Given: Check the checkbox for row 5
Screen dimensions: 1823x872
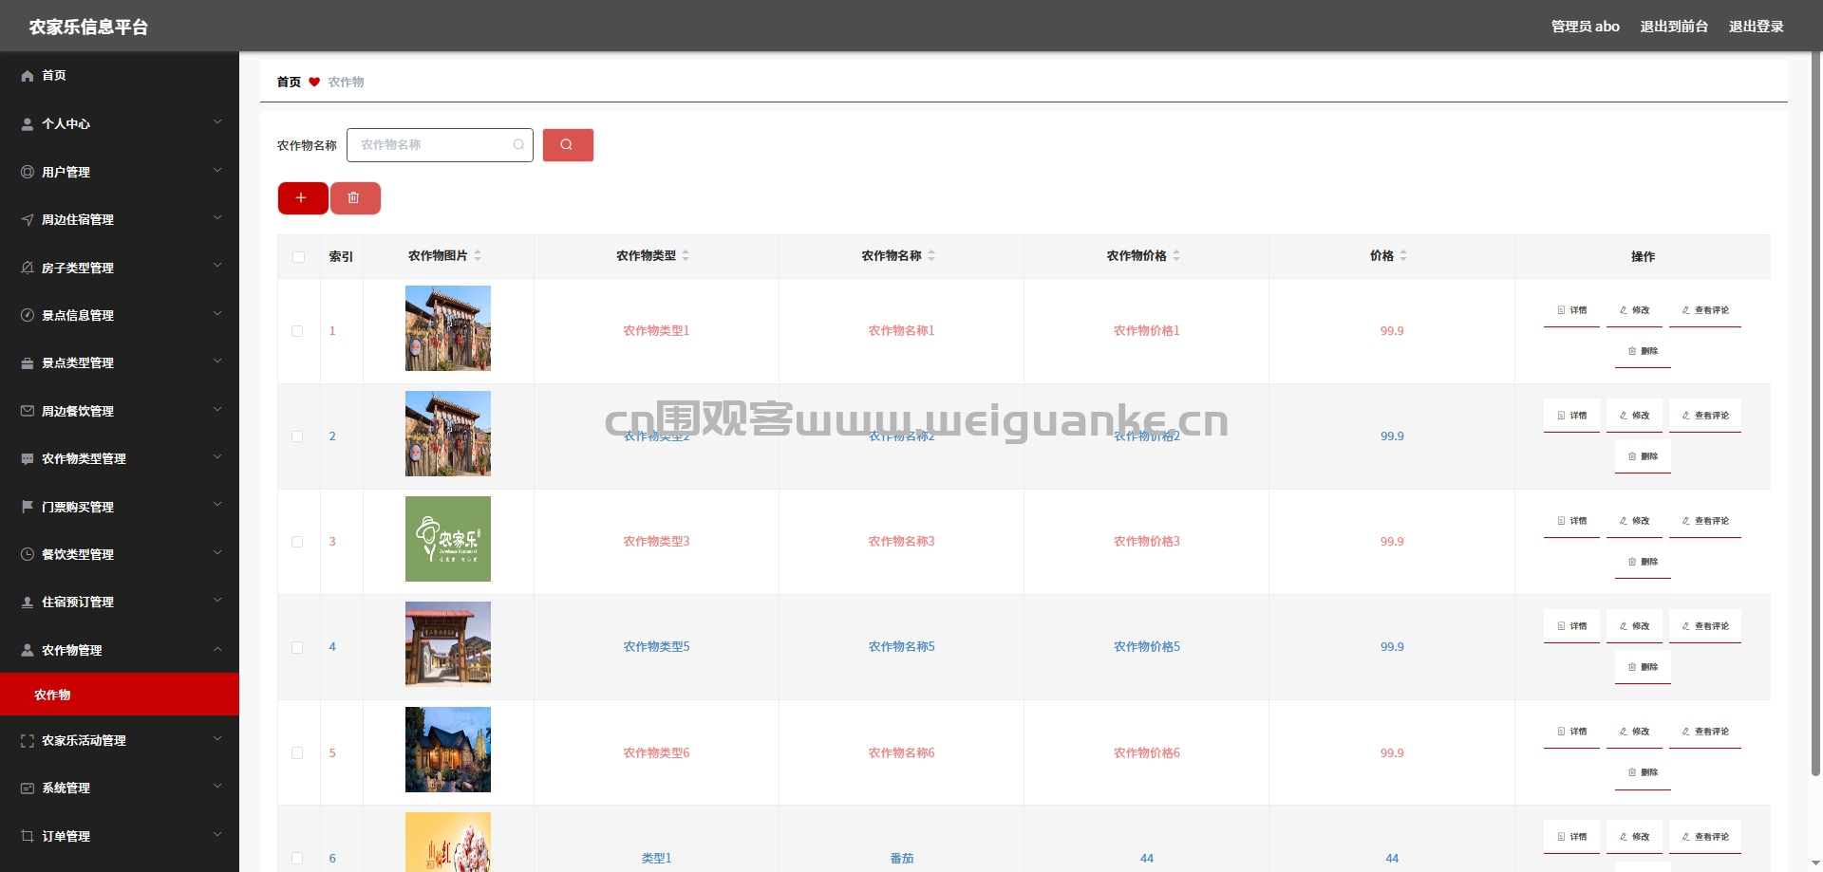Looking at the screenshot, I should (297, 752).
